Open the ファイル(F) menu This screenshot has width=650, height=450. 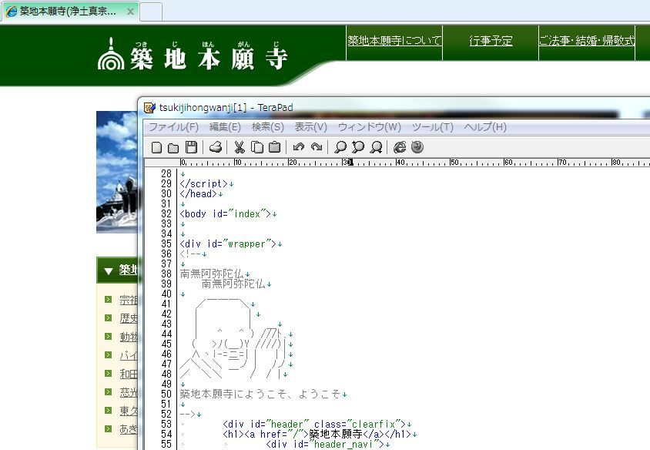click(x=174, y=127)
